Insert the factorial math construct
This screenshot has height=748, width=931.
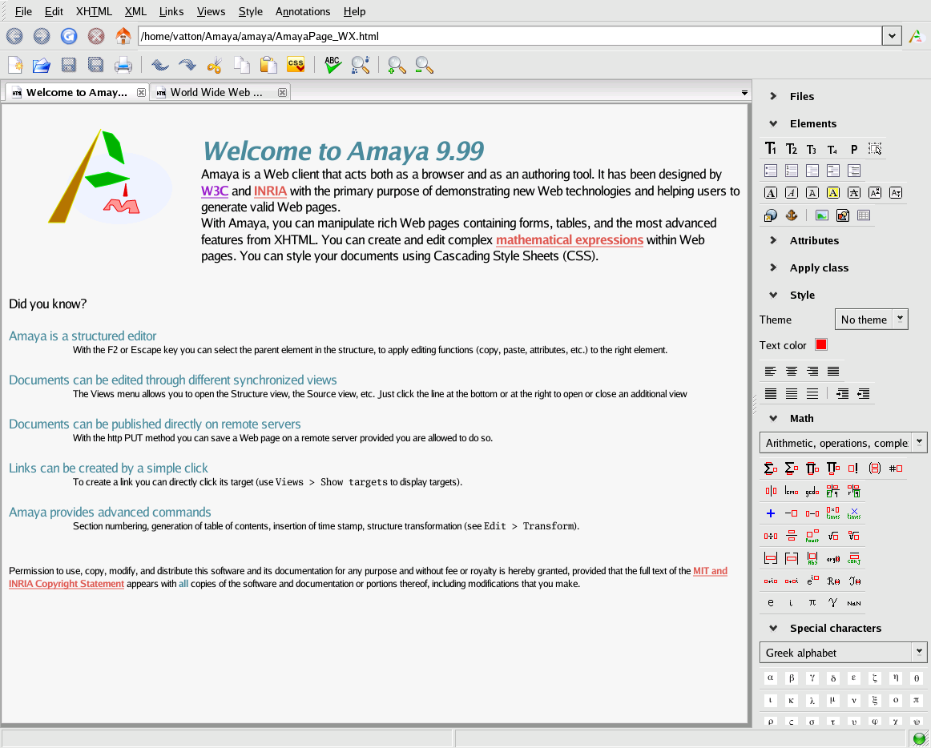[854, 469]
